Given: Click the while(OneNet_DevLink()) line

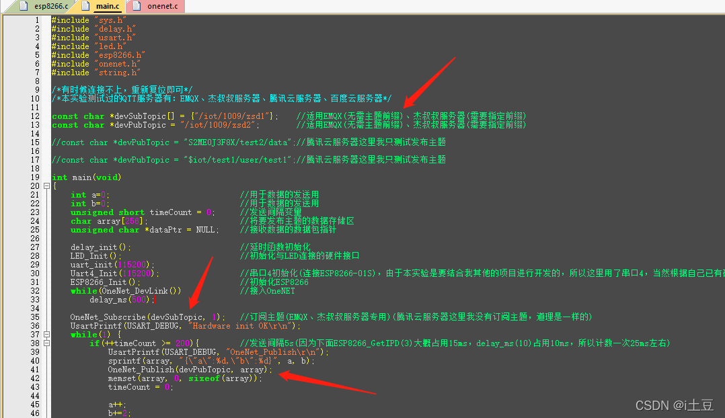Looking at the screenshot, I should (126, 292).
